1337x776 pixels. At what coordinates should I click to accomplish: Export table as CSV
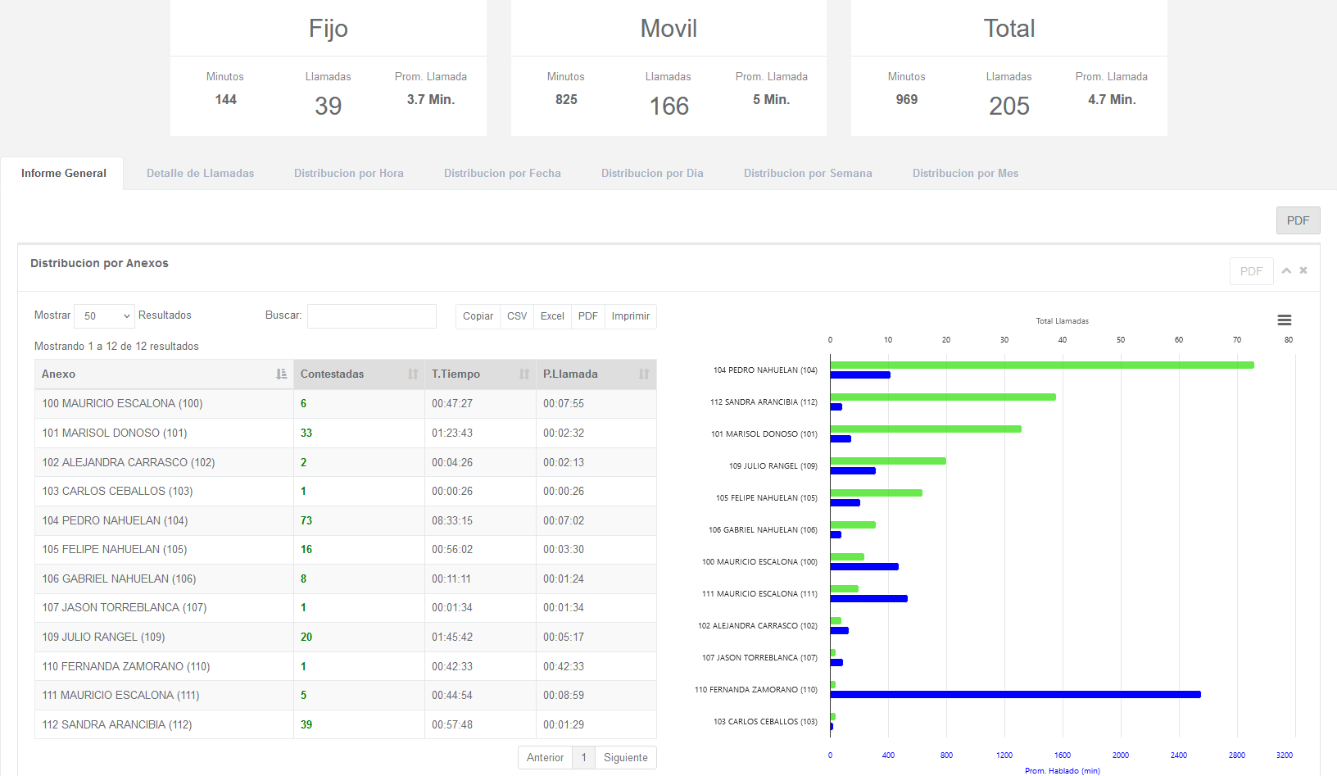click(517, 316)
